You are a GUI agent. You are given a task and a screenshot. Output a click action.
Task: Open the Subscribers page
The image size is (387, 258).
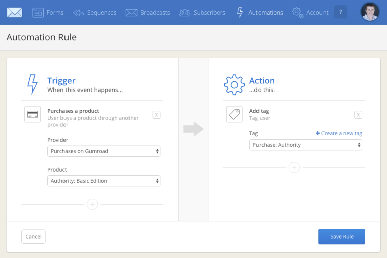pyautogui.click(x=204, y=12)
